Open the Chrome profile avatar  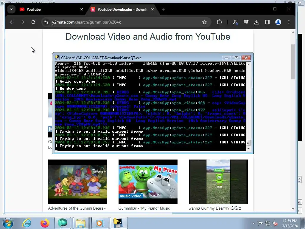[278, 22]
